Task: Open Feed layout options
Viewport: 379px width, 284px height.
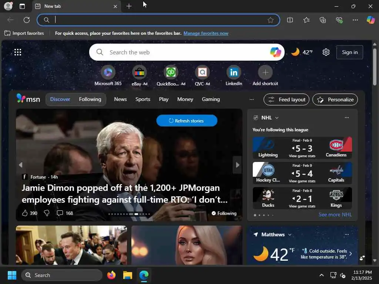Action: point(286,99)
